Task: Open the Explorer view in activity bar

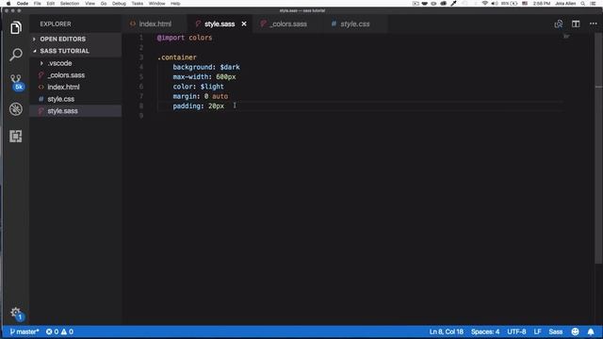Action: (16, 27)
